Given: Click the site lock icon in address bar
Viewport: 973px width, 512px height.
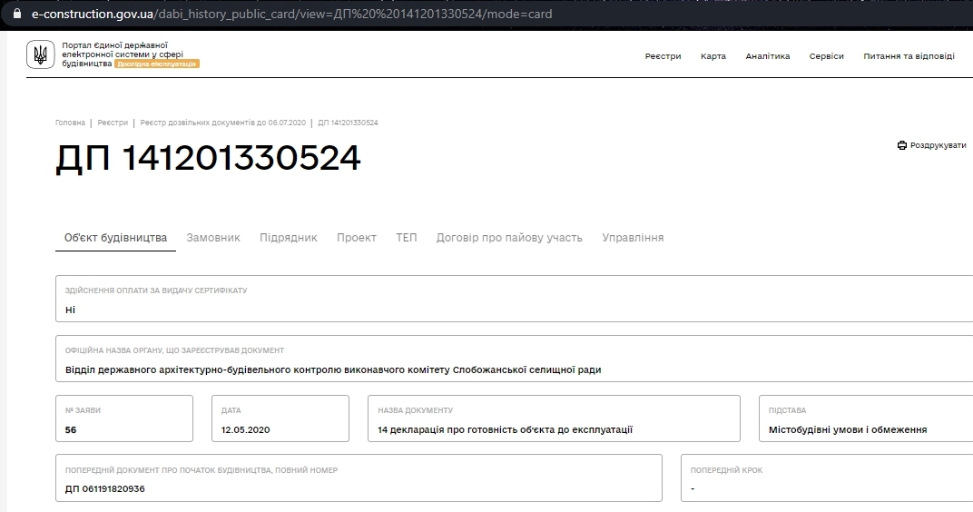Looking at the screenshot, I should (x=16, y=14).
